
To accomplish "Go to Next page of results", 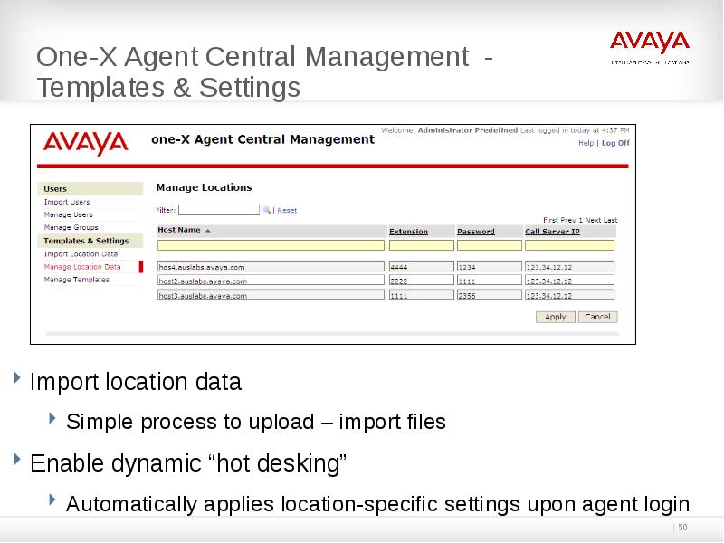I will [x=593, y=220].
